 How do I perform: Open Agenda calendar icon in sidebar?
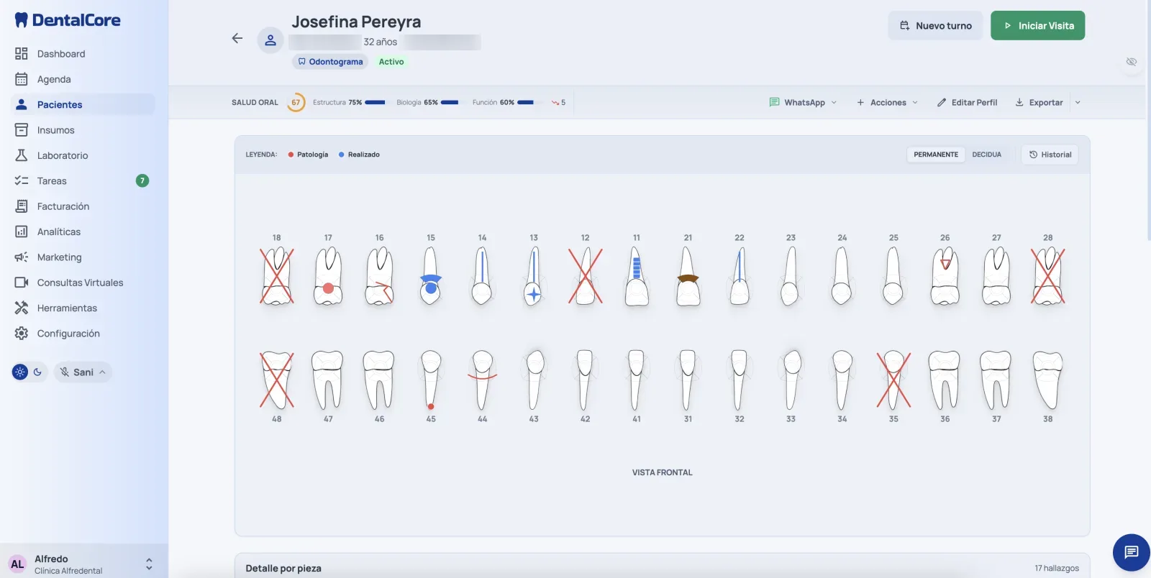22,79
